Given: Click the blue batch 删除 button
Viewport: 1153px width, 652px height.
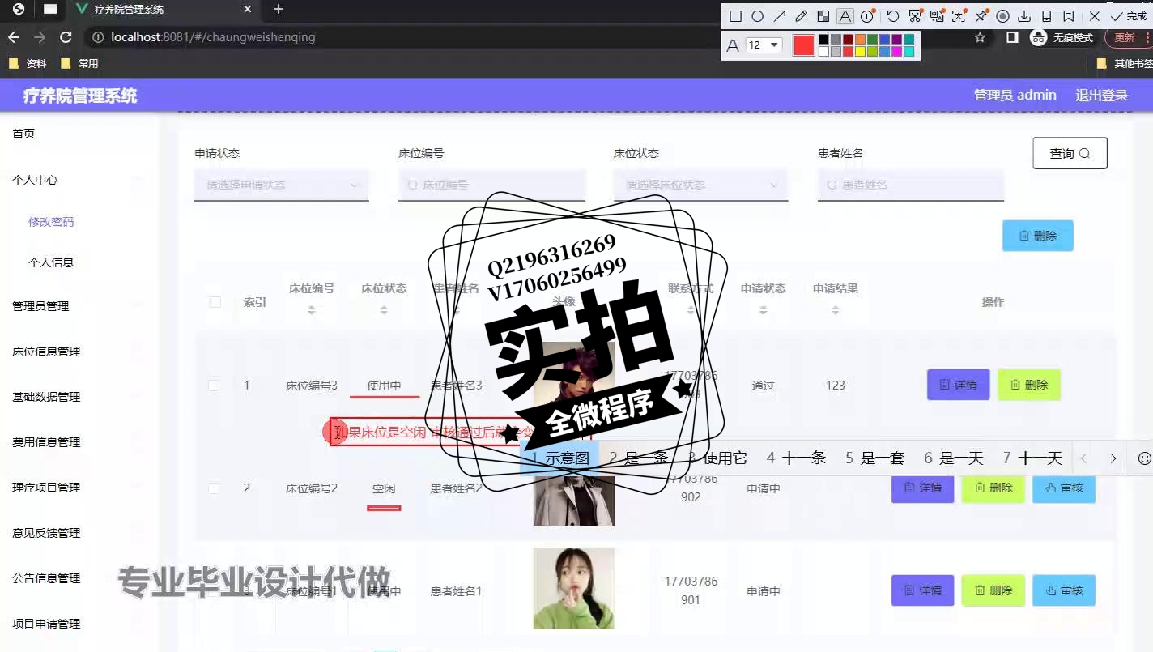Looking at the screenshot, I should (x=1038, y=236).
